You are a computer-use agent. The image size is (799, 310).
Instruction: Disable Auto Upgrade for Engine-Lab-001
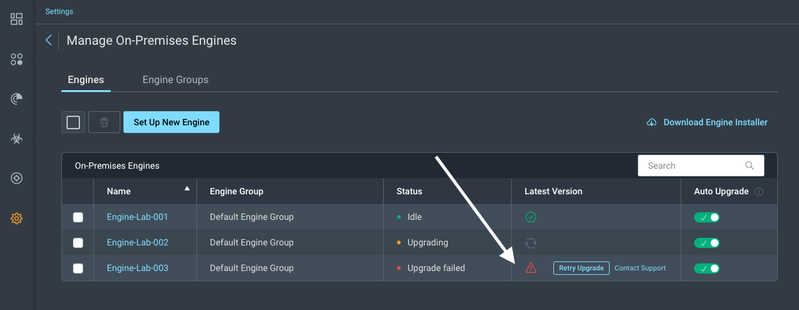(707, 217)
